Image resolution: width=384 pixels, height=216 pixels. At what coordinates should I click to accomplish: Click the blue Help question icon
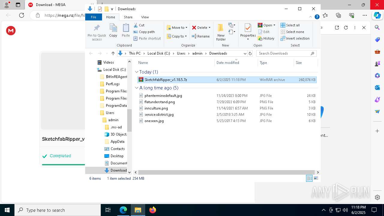(x=317, y=17)
